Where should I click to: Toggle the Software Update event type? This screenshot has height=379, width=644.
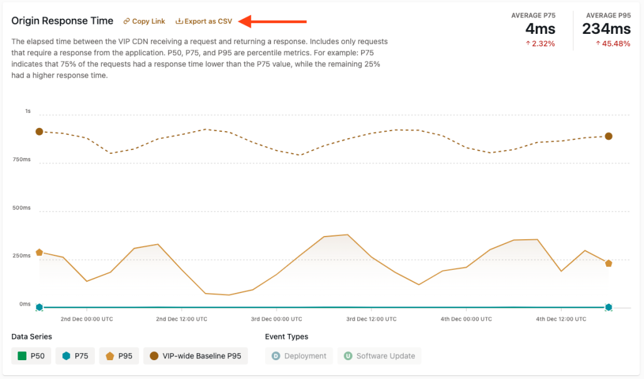pyautogui.click(x=379, y=356)
